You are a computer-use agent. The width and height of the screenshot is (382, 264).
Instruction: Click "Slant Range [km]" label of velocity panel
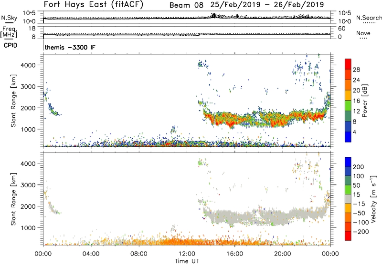coord(13,199)
